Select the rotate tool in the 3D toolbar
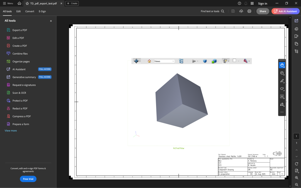This screenshot has width=301, height=188. coord(136,61)
